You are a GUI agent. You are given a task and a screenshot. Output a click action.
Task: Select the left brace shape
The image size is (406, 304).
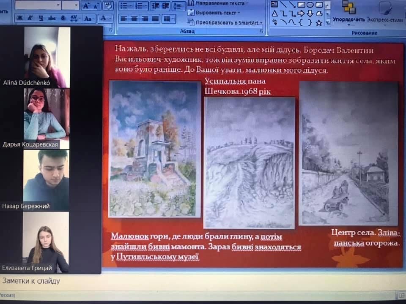pyautogui.click(x=301, y=22)
